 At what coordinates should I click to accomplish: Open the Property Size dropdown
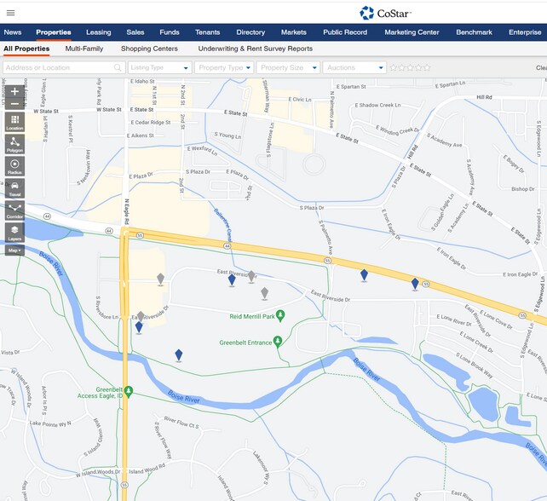[x=288, y=67]
